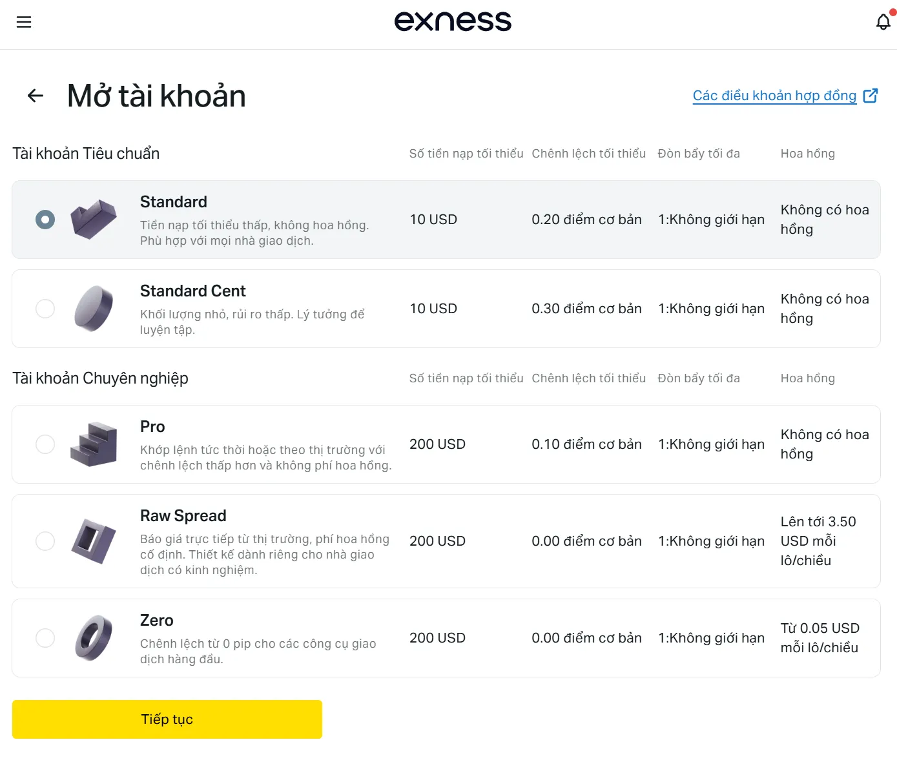Open the hamburger menu
The height and width of the screenshot is (762, 897).
click(24, 22)
